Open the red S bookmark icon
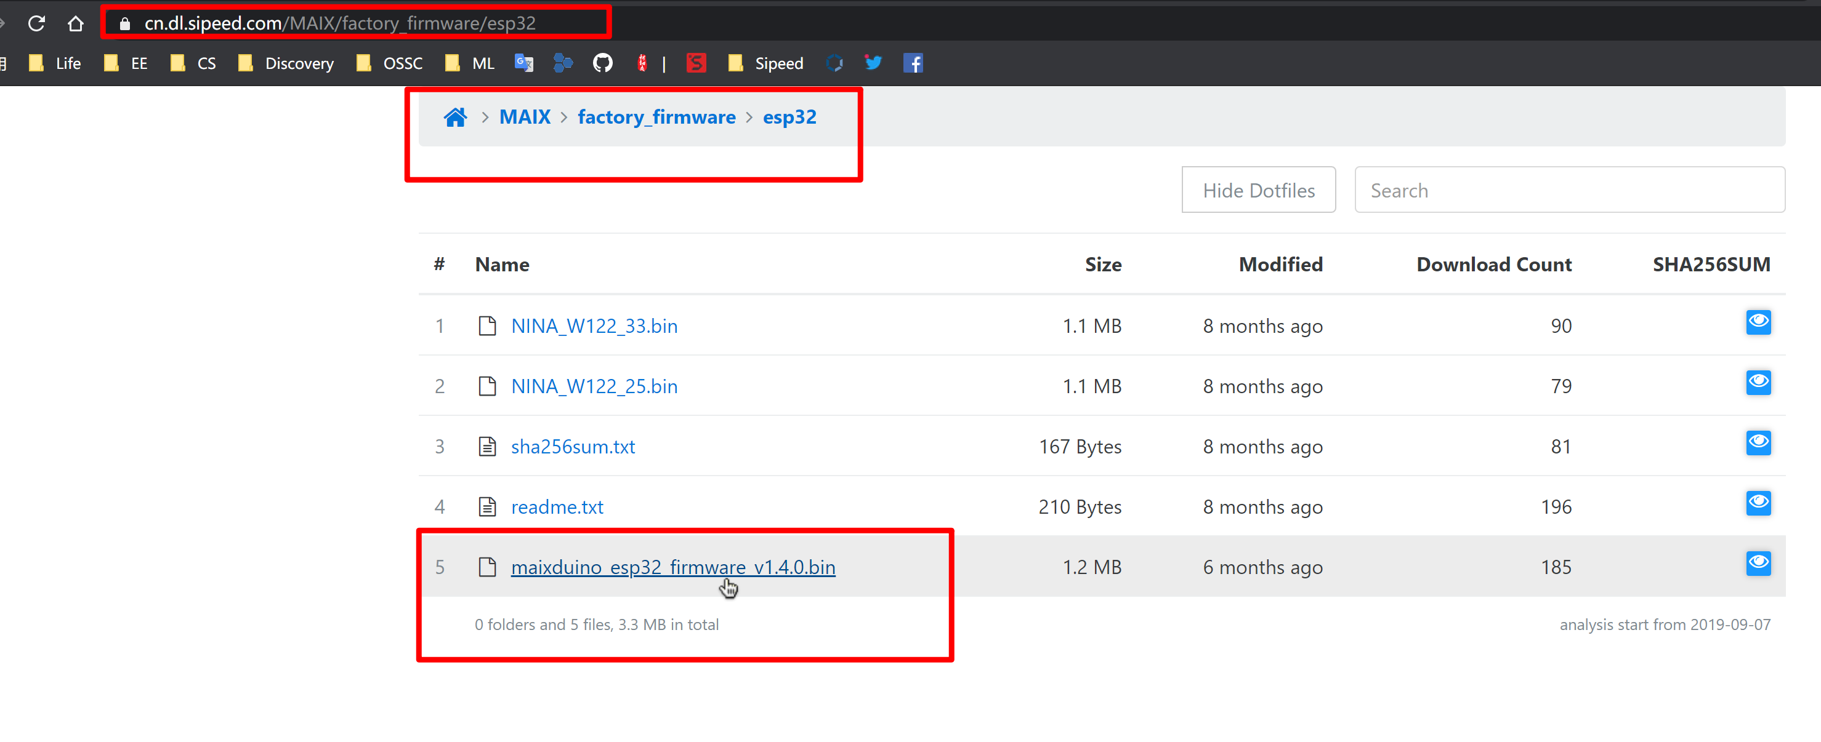The height and width of the screenshot is (742, 1821). point(696,63)
